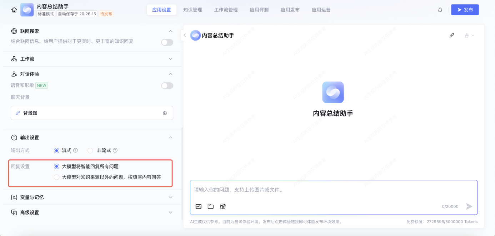Switch to the 知识管理 tab
Viewport: 495px width, 236px height.
tap(192, 10)
